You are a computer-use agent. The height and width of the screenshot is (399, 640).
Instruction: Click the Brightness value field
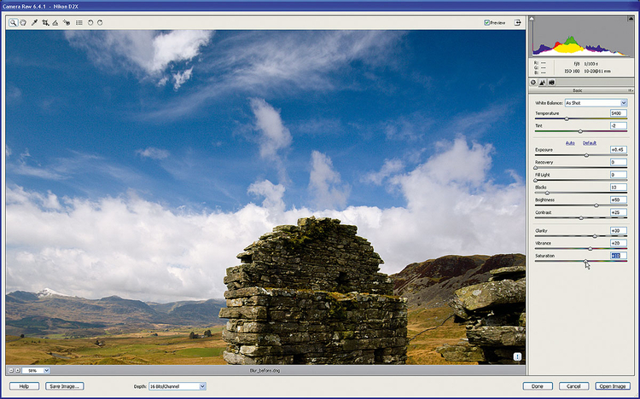pos(619,200)
